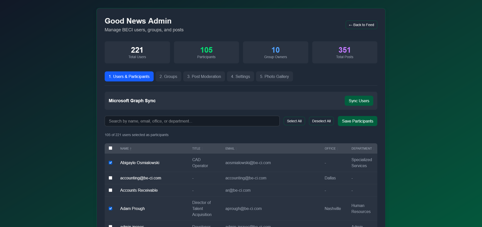
Task: Open the Users & Participants tab
Action: [129, 76]
